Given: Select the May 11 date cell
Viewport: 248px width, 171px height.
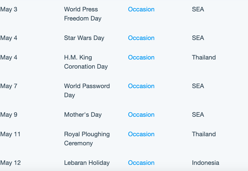Looking at the screenshot, I should 10,134.
